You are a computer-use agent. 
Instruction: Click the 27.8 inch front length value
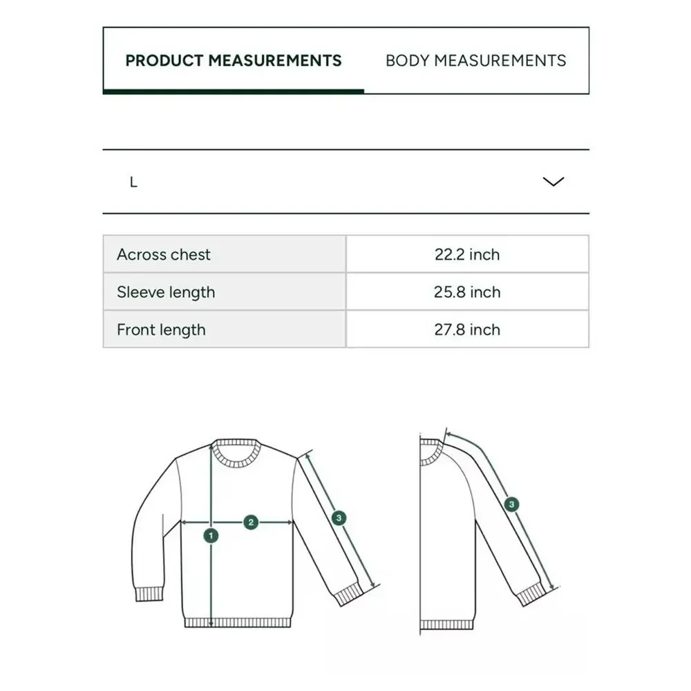point(467,330)
